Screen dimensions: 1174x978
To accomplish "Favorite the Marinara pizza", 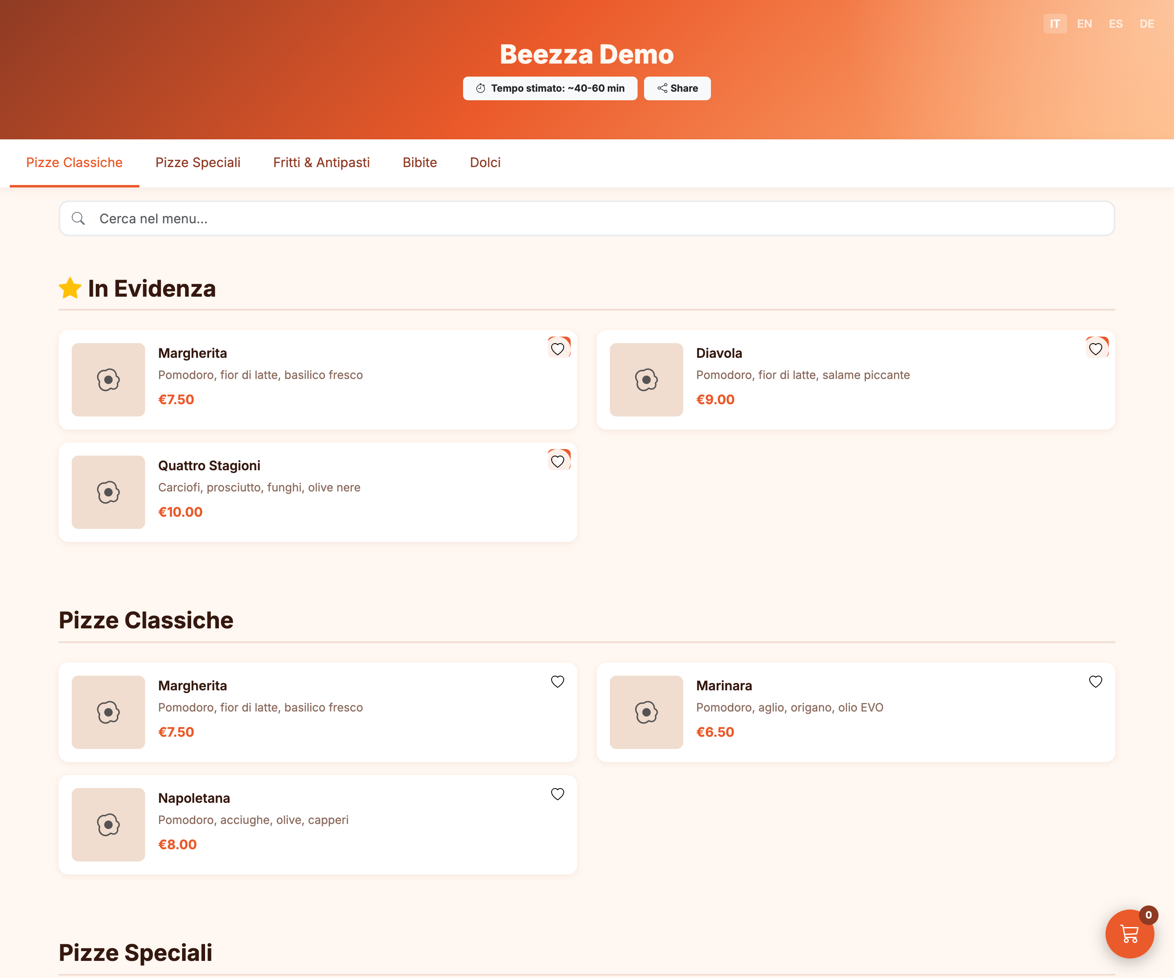I will (1096, 681).
